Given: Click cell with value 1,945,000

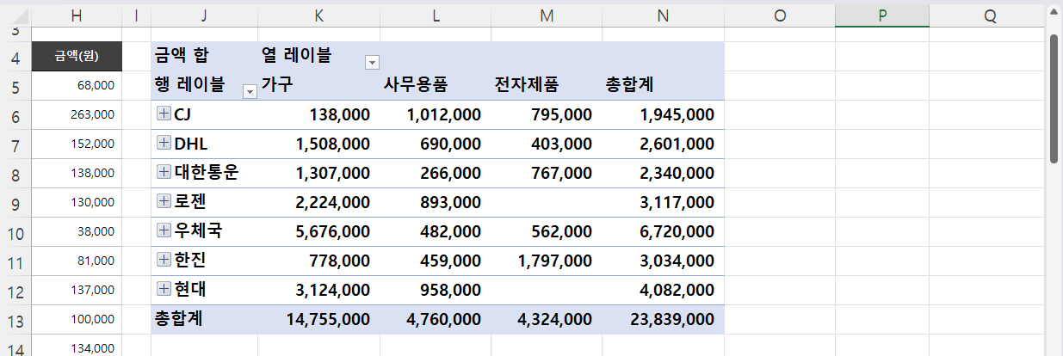Looking at the screenshot, I should click(x=663, y=114).
